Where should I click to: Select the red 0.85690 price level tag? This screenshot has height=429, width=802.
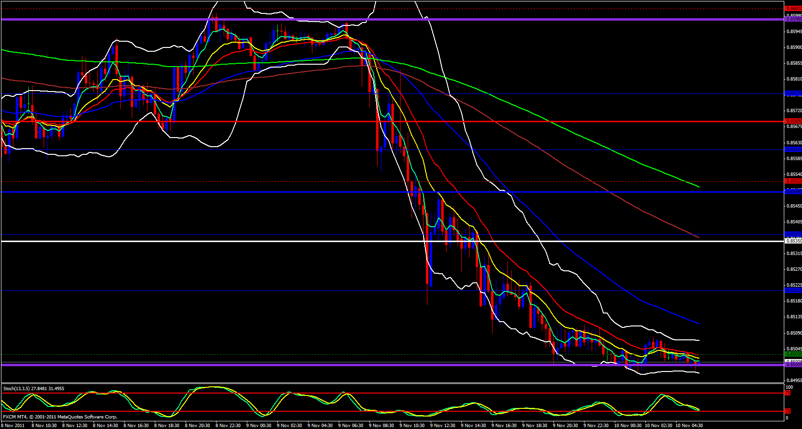[792, 121]
